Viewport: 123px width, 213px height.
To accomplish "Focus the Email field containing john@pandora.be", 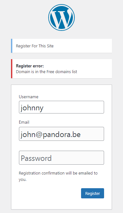I will click(x=61, y=134).
